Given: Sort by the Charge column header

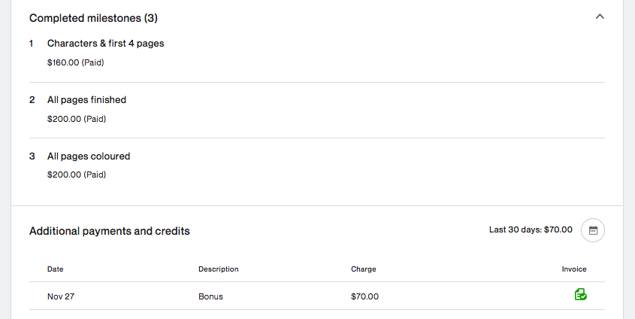Looking at the screenshot, I should 363,269.
